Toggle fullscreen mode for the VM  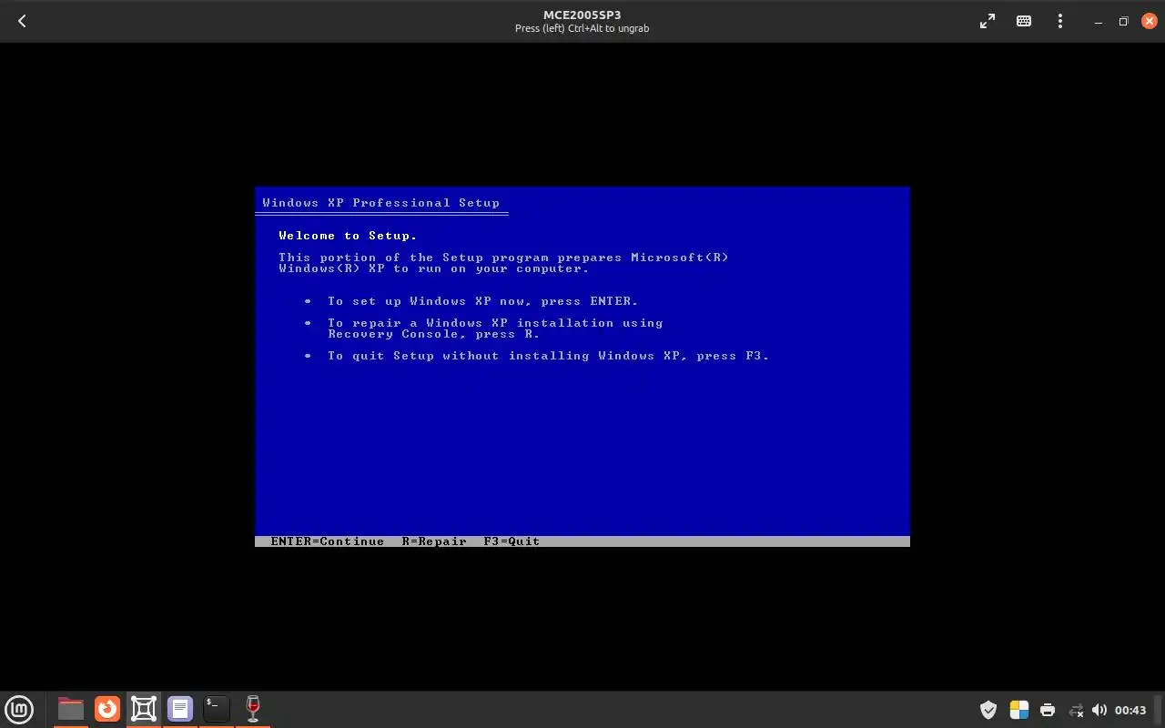coord(988,21)
